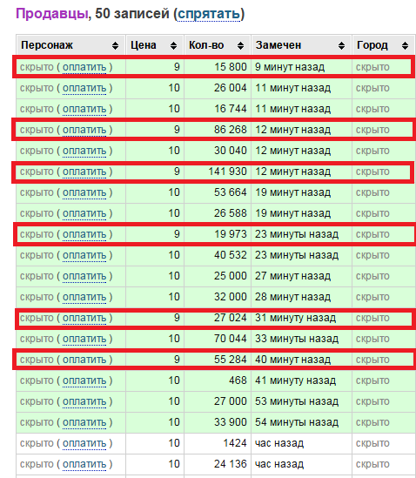Click оплатить in the 141 930 row

click(84, 172)
